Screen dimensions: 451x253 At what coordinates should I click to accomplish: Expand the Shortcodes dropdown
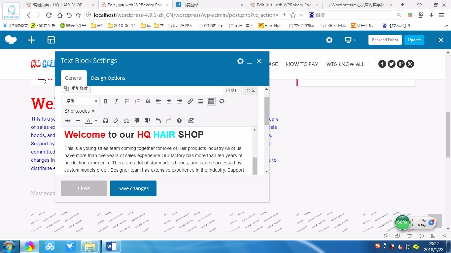tap(80, 111)
